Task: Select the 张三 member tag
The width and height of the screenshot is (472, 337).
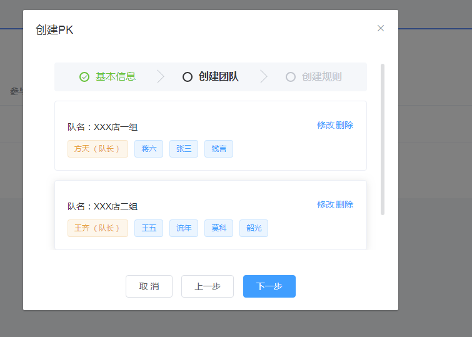Action: (184, 149)
